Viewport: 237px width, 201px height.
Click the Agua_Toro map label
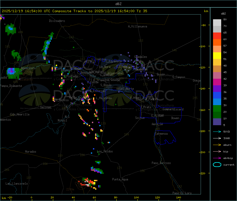point(28,68)
